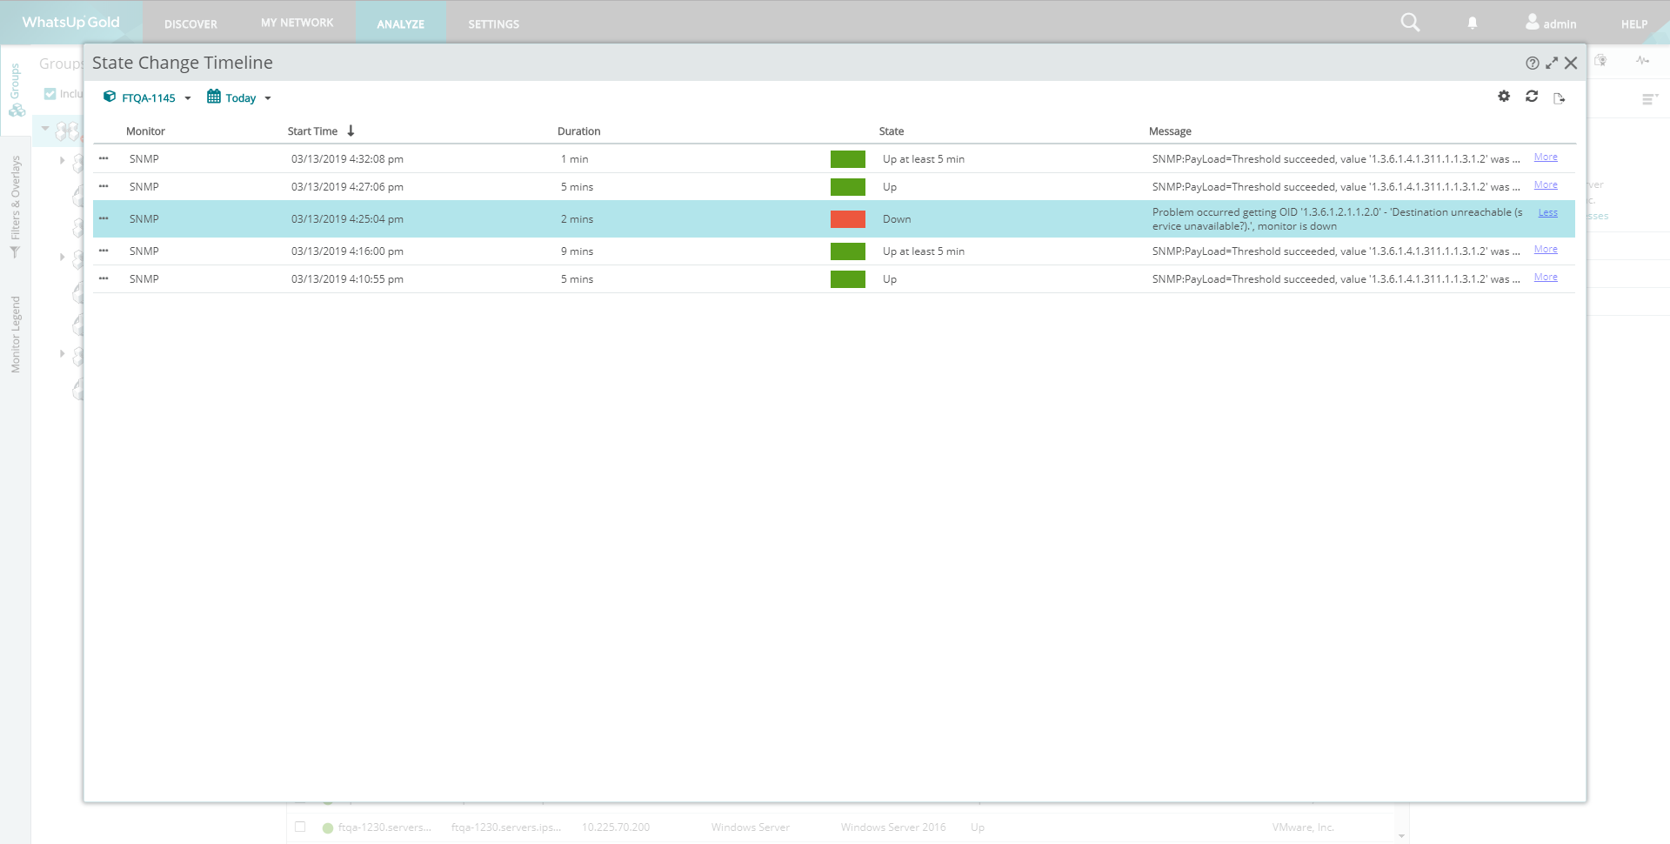
Task: Refresh the State Change Timeline data
Action: pyautogui.click(x=1532, y=97)
